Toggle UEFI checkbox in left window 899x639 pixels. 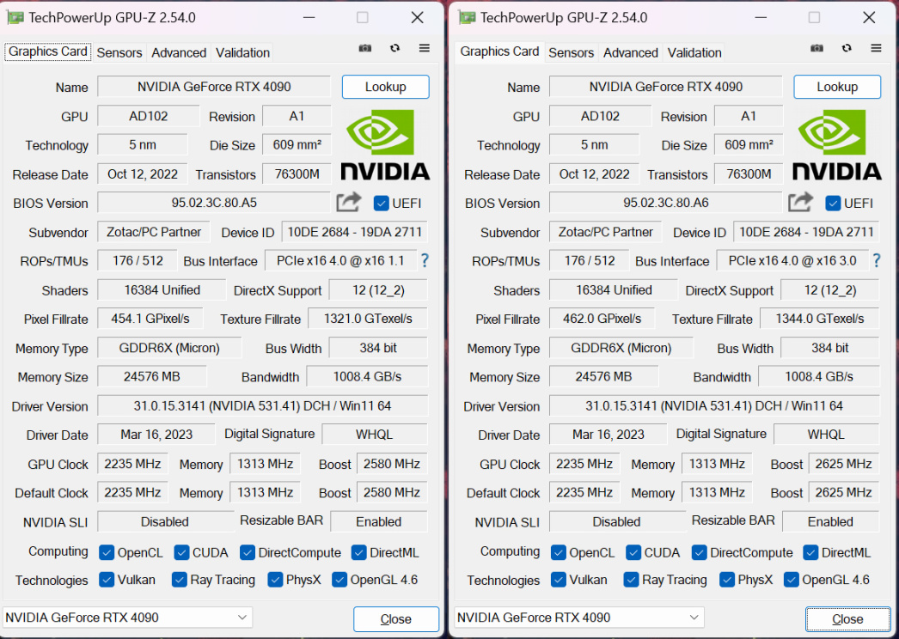(x=381, y=203)
